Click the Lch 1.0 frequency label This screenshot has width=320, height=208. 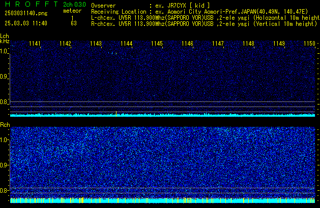point(4,51)
